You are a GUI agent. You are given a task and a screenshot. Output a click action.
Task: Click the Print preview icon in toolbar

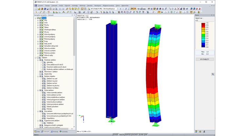56,9
